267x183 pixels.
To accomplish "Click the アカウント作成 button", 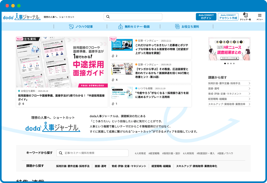I will (228, 17).
